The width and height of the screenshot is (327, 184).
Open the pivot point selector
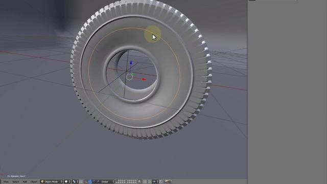75,182
